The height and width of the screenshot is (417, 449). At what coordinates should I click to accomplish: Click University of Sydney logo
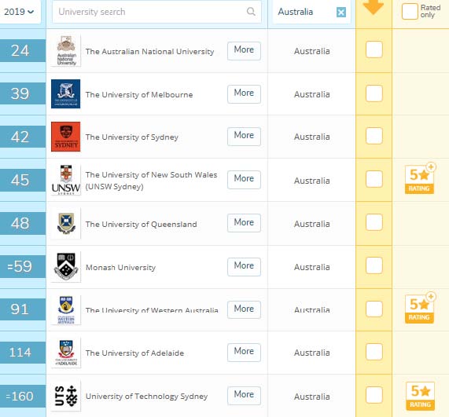[66, 137]
